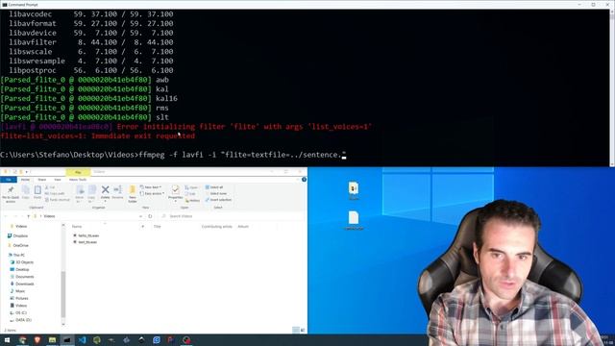Open the address bar history dropdown in Explorer
Image resolution: width=615 pixels, height=346 pixels.
140,216
